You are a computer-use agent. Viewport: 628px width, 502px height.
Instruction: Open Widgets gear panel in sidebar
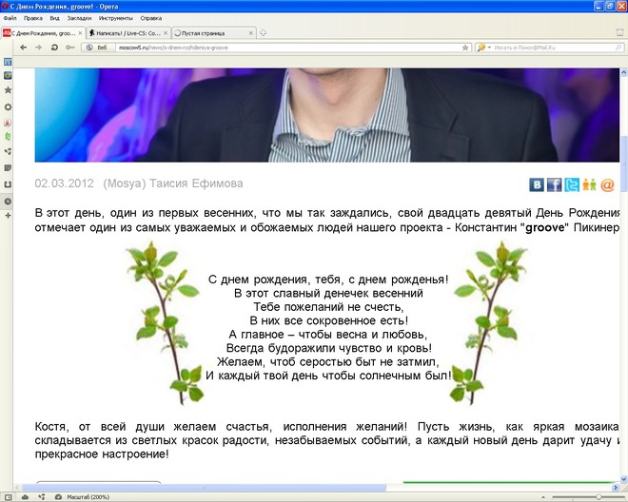8,106
